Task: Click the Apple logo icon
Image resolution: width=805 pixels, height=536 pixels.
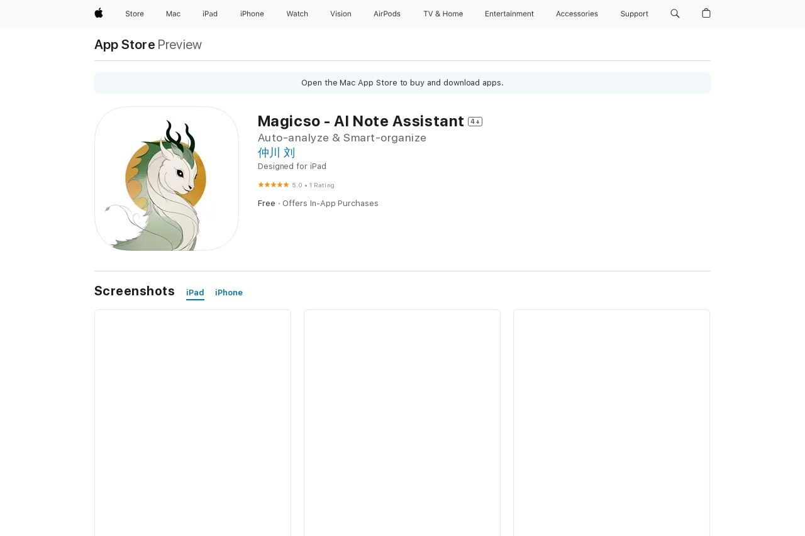Action: [x=99, y=13]
